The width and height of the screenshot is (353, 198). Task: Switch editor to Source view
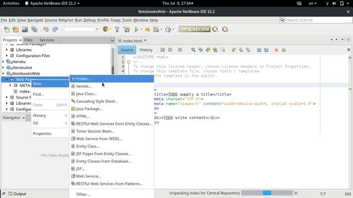(x=127, y=50)
